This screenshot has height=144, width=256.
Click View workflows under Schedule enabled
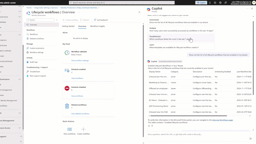[77, 78]
